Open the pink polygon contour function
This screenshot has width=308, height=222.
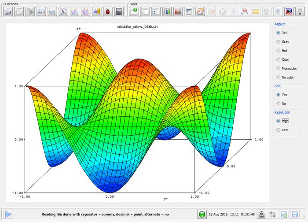[x=85, y=11]
